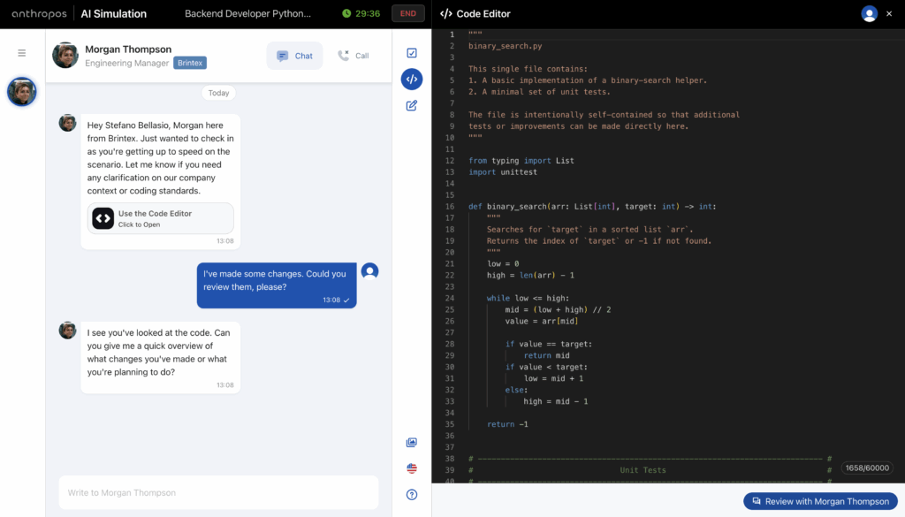The image size is (905, 517).
Task: Open the notes edit icon
Action: (x=411, y=106)
